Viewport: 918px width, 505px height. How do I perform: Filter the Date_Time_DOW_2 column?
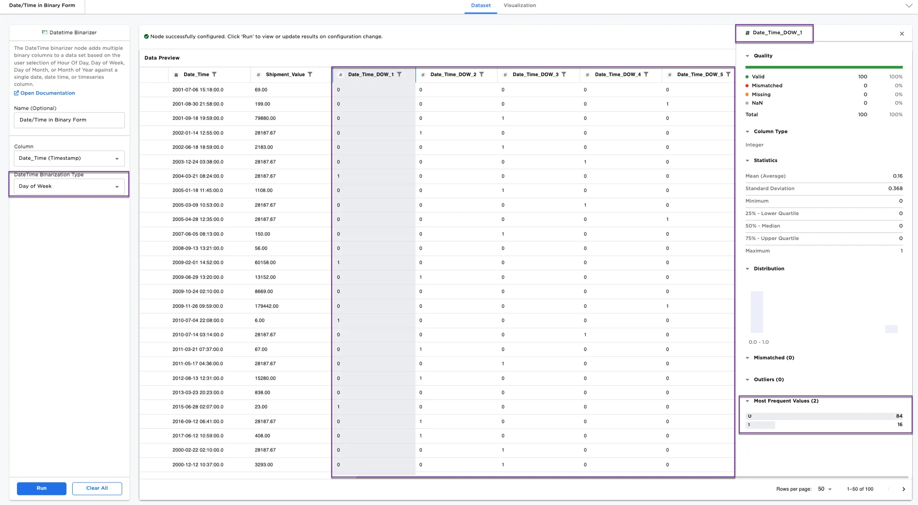pyautogui.click(x=482, y=74)
